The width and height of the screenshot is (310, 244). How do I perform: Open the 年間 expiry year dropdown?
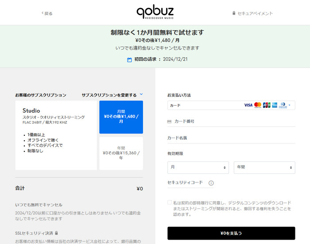point(264,168)
